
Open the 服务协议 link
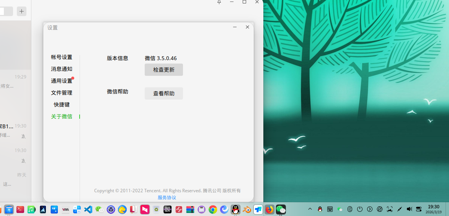pos(167,197)
